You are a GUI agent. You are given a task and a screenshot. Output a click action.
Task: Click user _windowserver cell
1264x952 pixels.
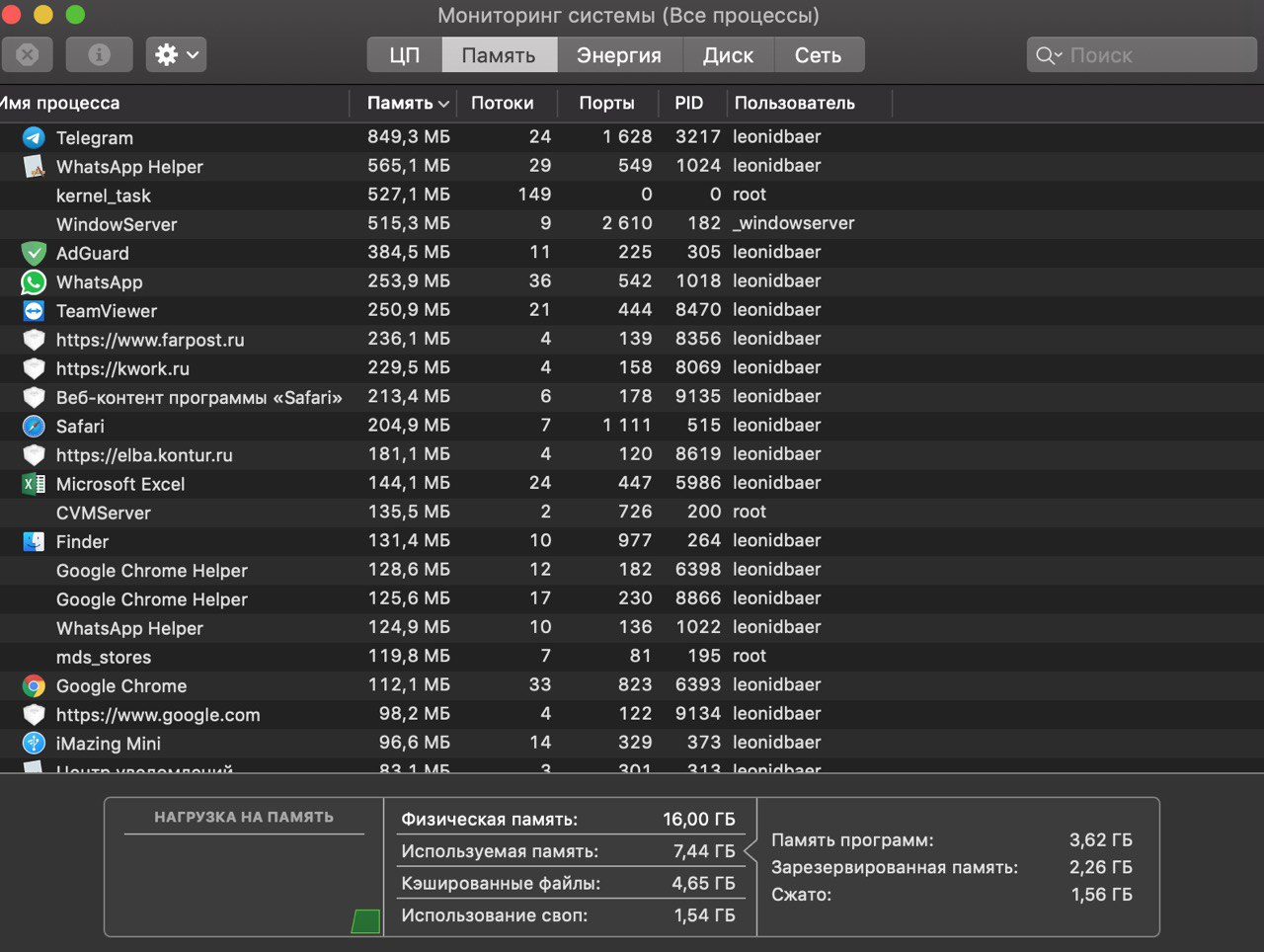tap(794, 223)
